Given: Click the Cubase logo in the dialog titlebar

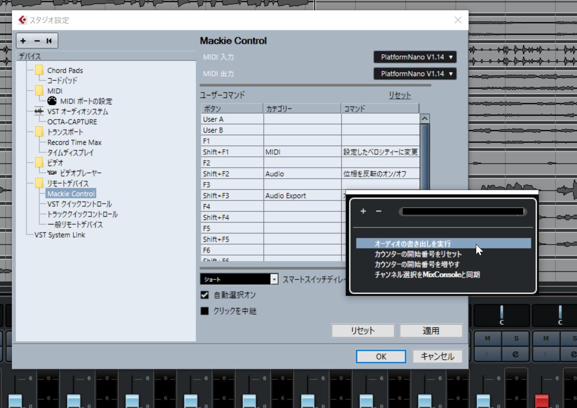Looking at the screenshot, I should pyautogui.click(x=21, y=20).
